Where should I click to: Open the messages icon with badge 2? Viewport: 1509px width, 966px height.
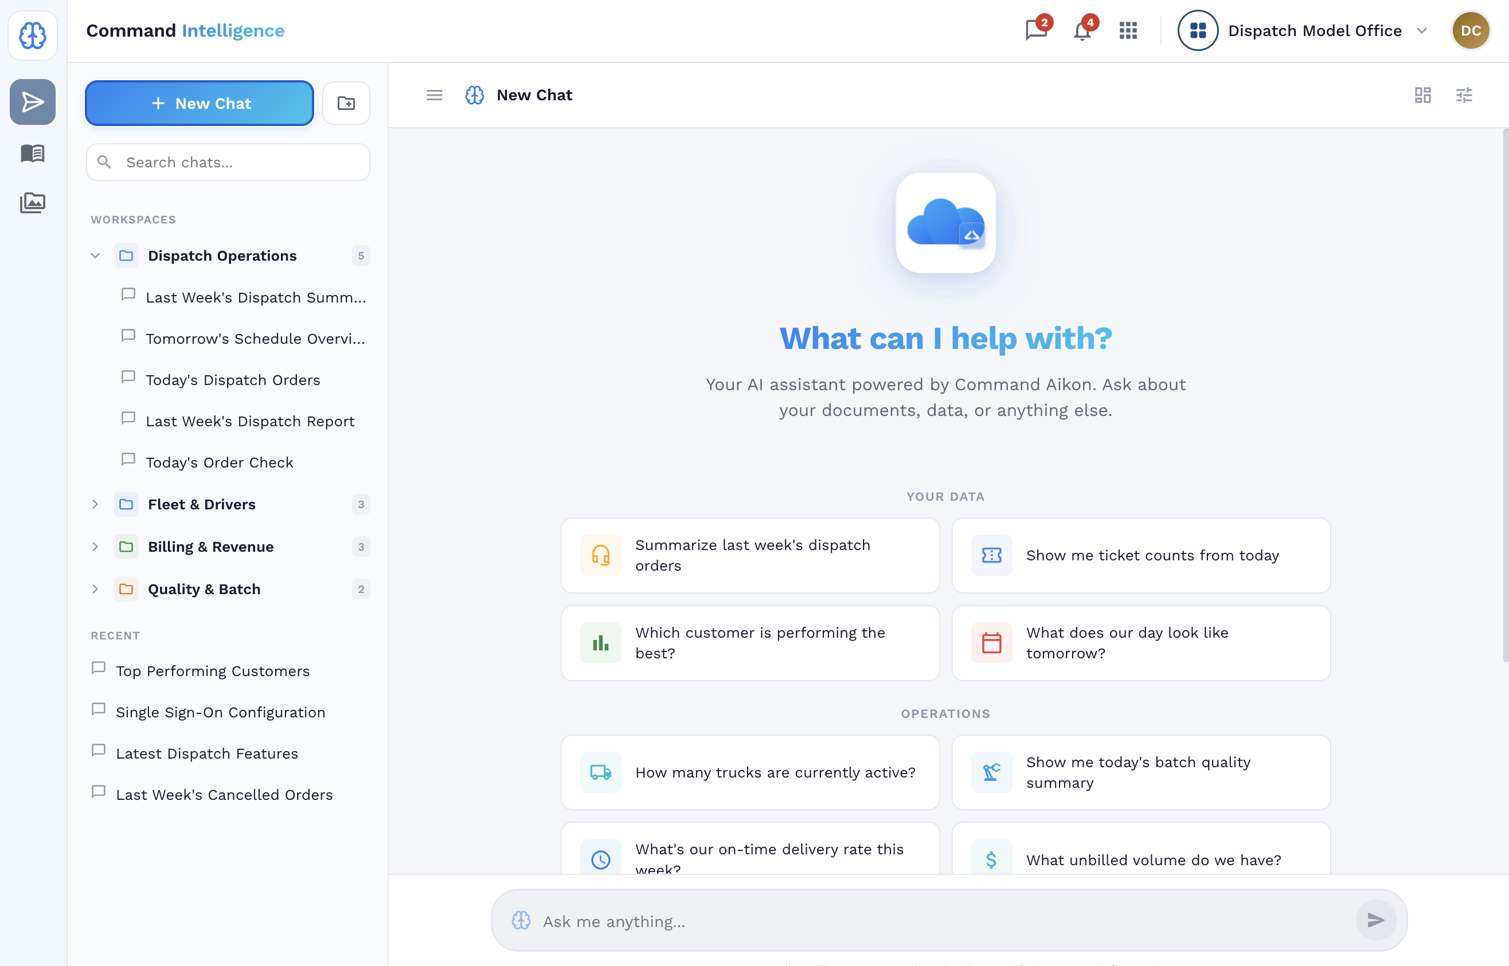click(x=1037, y=29)
